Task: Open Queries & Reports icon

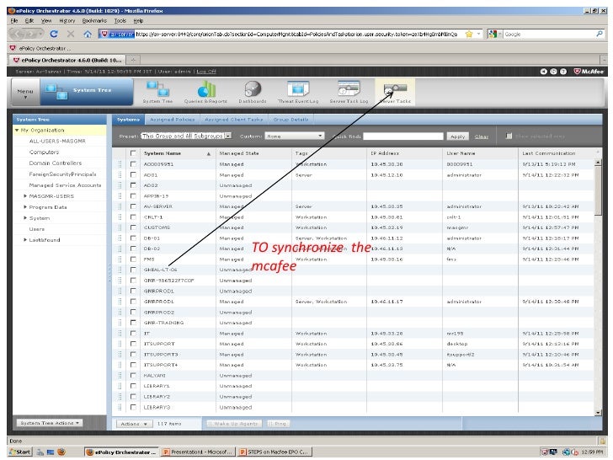Action: point(205,93)
